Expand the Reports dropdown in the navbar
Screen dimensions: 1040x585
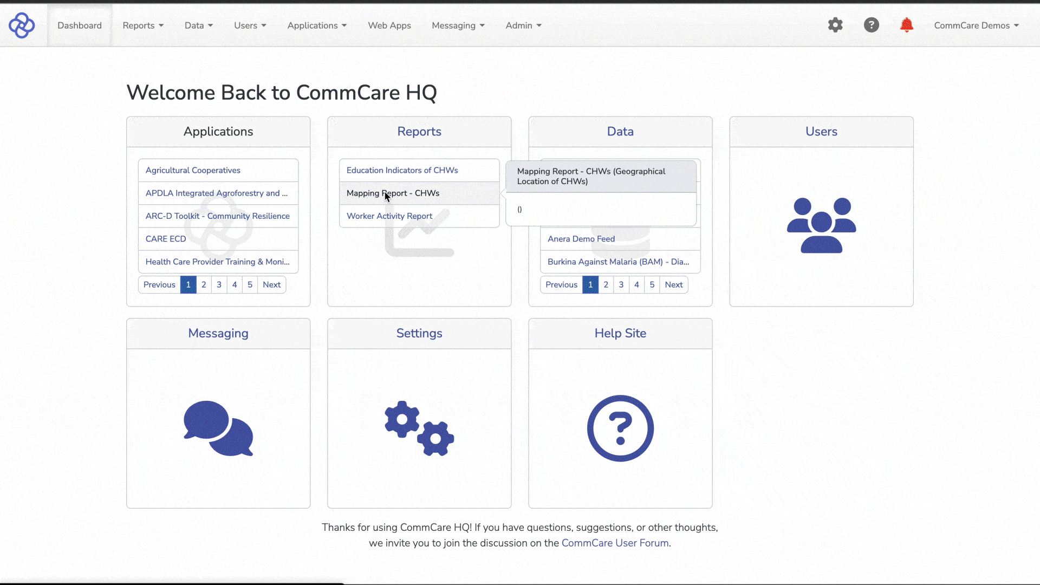142,25
